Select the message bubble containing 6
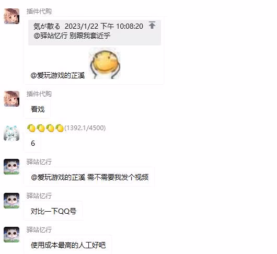The height and width of the screenshot is (254, 277). (33, 143)
